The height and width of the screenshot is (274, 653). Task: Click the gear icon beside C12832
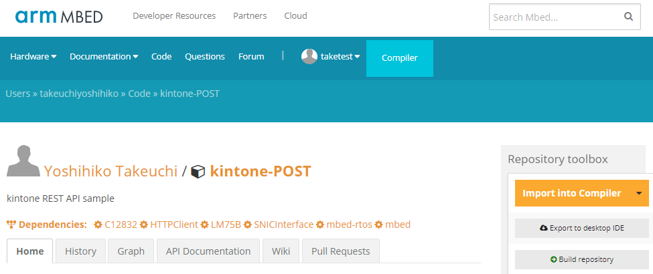pyautogui.click(x=98, y=225)
